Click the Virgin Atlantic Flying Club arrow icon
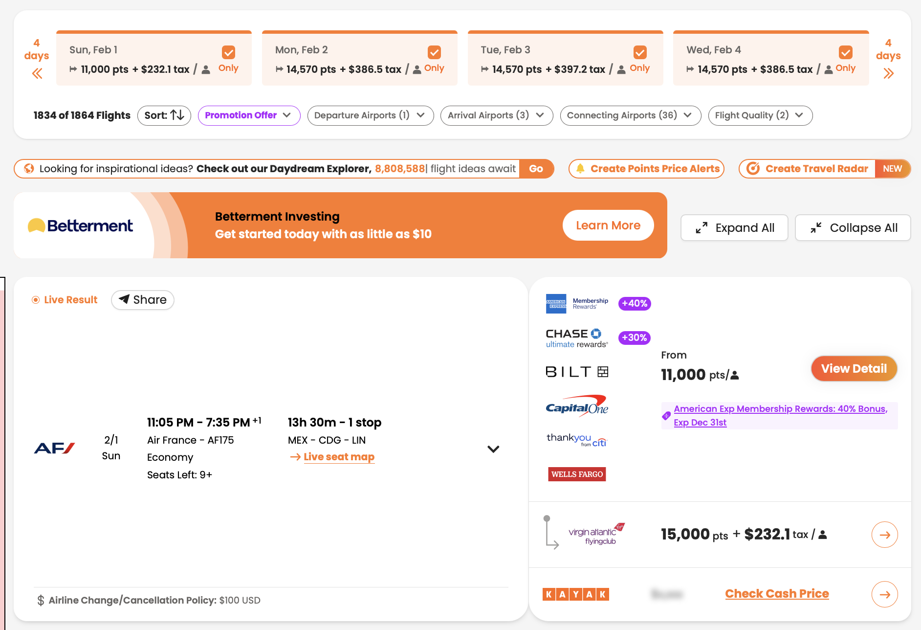The image size is (921, 630). (884, 535)
